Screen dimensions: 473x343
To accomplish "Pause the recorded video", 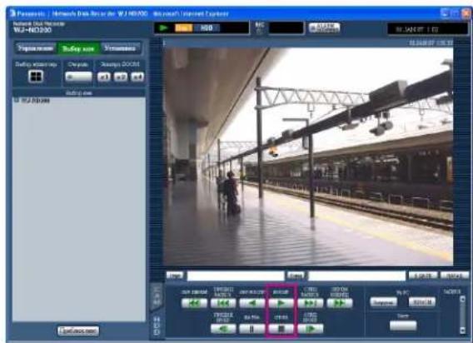I will [251, 329].
